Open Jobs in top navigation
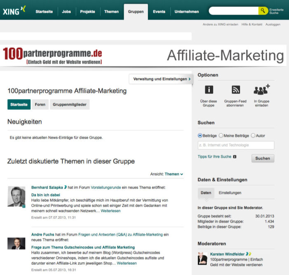This screenshot has width=289, height=275. tap(66, 12)
